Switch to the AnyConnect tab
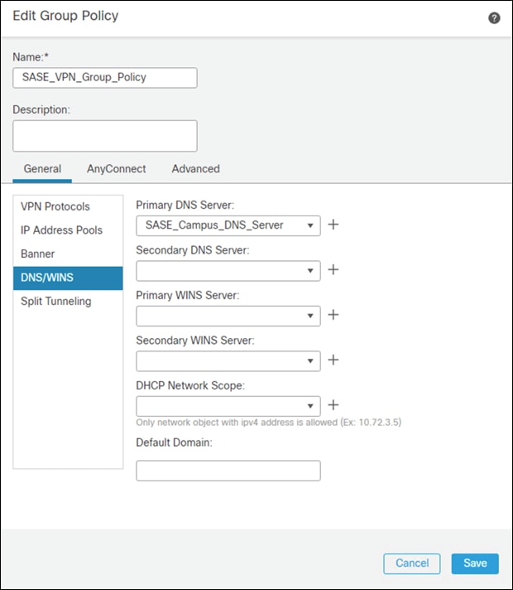513x590 pixels. coord(116,169)
